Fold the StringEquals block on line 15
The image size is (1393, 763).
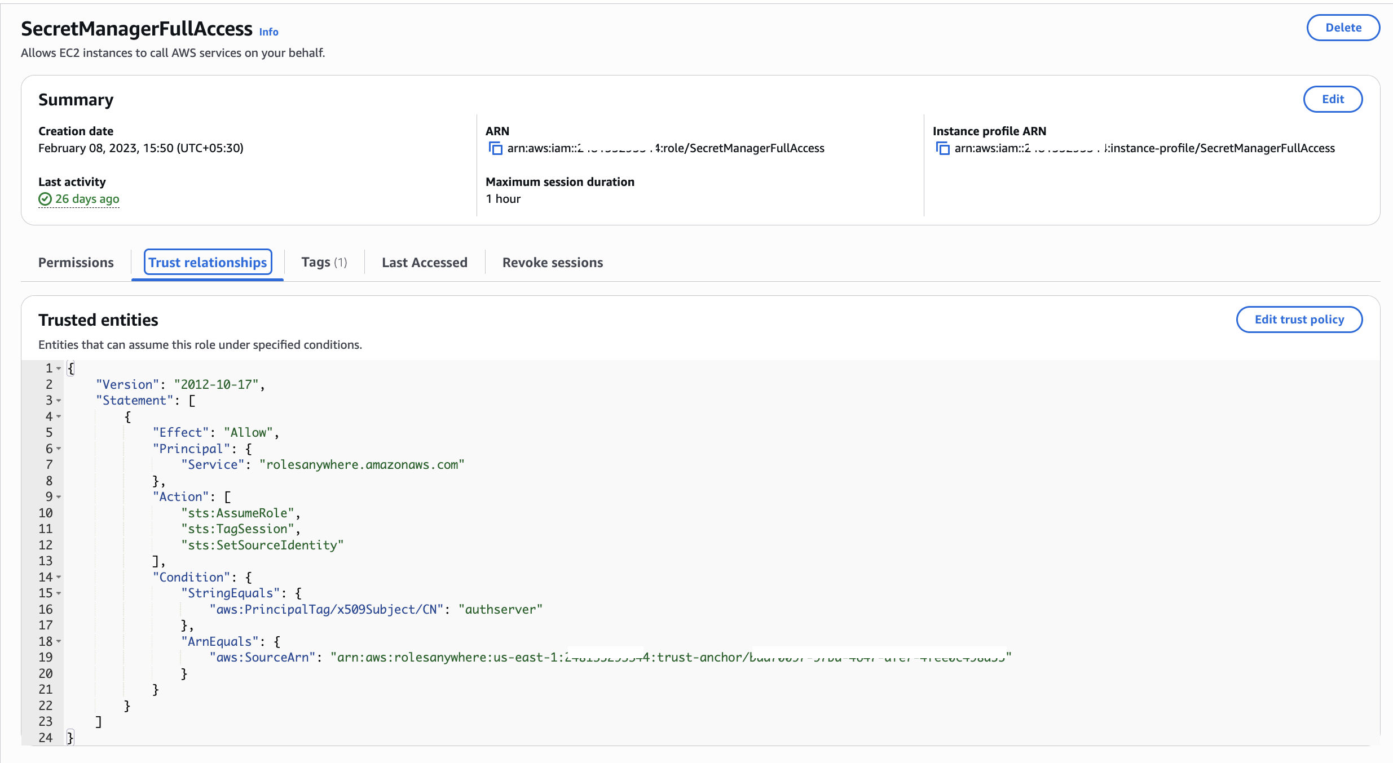[x=59, y=593]
